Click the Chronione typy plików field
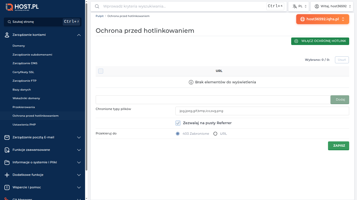357x200 pixels. tap(262, 111)
